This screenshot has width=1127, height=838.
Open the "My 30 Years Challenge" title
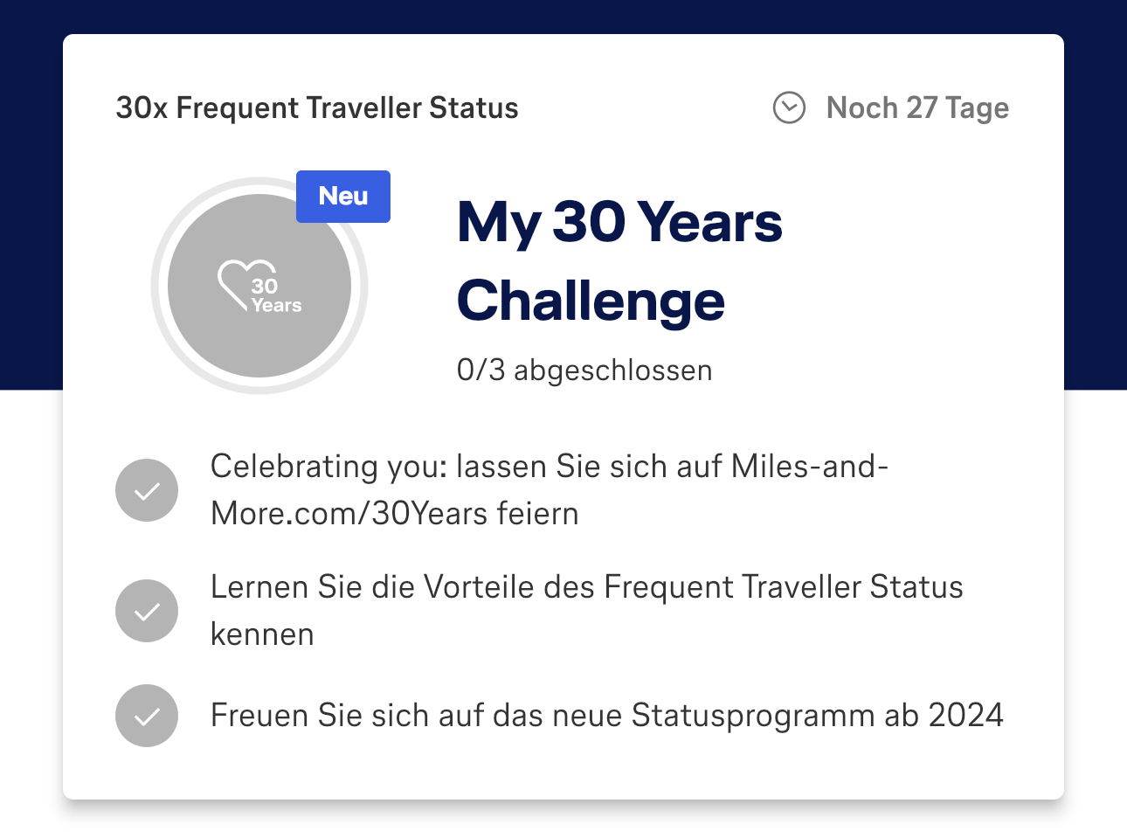pyautogui.click(x=619, y=222)
